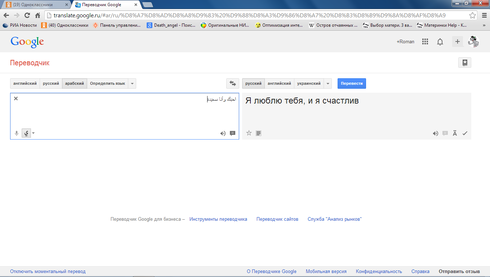Open the browser home page
The width and height of the screenshot is (490, 277).
(x=37, y=16)
